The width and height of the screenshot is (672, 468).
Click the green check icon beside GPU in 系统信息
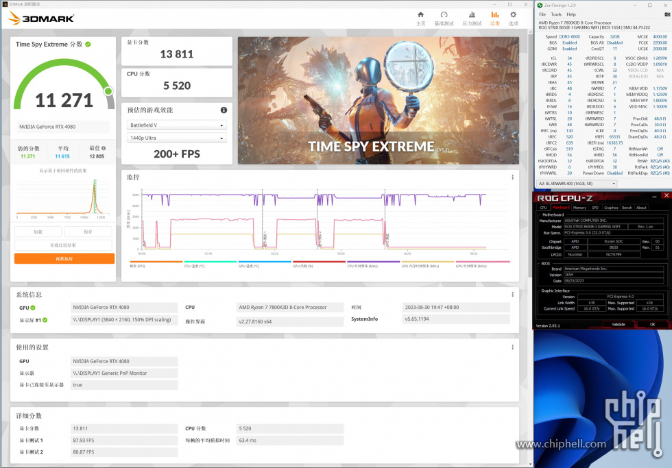click(33, 308)
